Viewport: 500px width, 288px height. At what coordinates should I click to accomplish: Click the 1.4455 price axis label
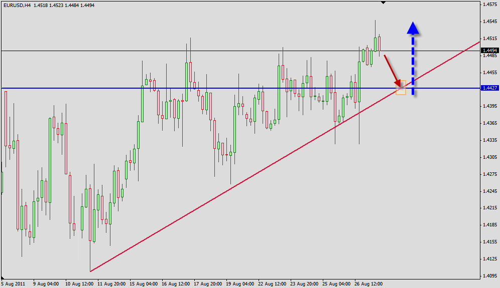tap(490, 73)
